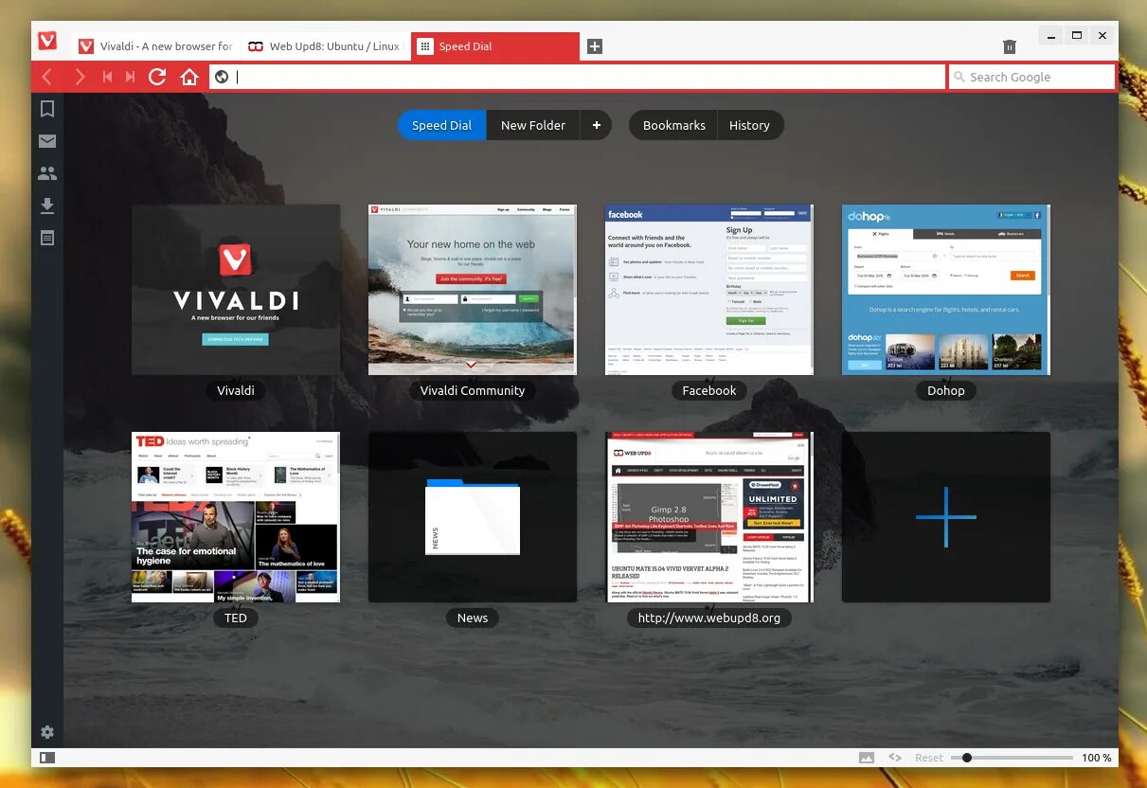Image resolution: width=1147 pixels, height=788 pixels.
Task: Open the webupd8.org speed dial thumbnail
Action: [x=709, y=517]
